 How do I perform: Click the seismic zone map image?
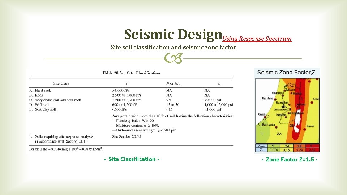[287, 111]
